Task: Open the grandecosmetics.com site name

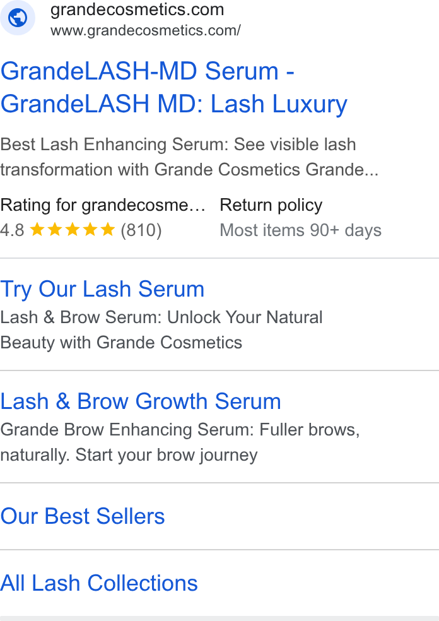Action: coord(138,9)
